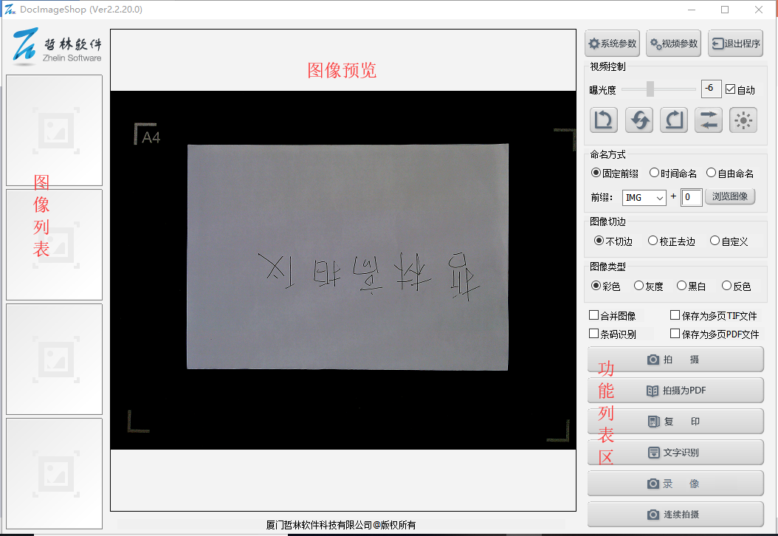
Task: Click the 浏览图像 browse images button
Action: [730, 197]
